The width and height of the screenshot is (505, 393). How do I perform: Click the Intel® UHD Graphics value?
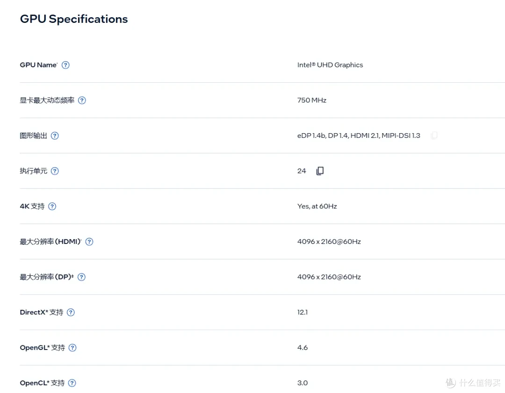tap(330, 65)
